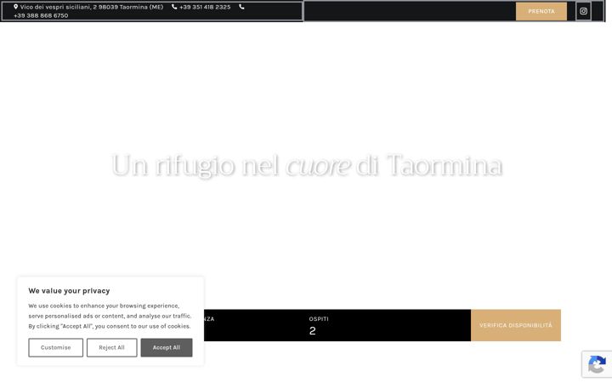Open the Vico dei vespri siciliani address
The image size is (612, 383).
[x=92, y=7]
